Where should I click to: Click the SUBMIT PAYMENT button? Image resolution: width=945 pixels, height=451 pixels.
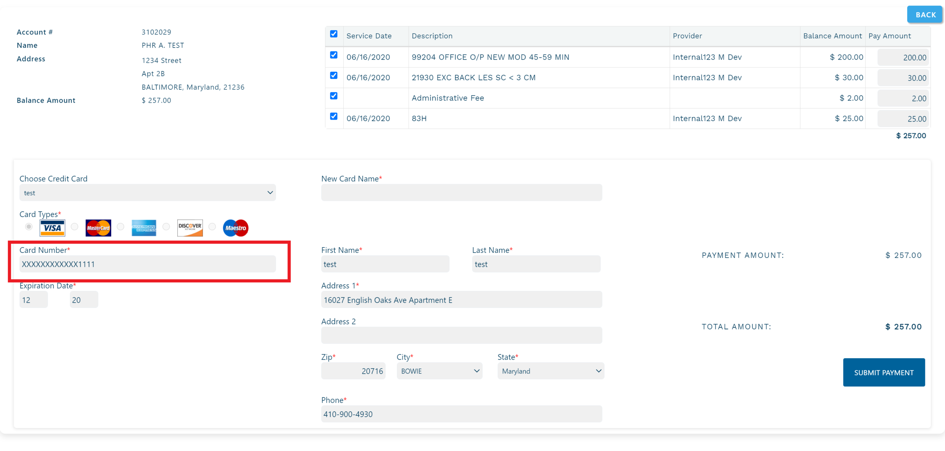click(x=883, y=372)
